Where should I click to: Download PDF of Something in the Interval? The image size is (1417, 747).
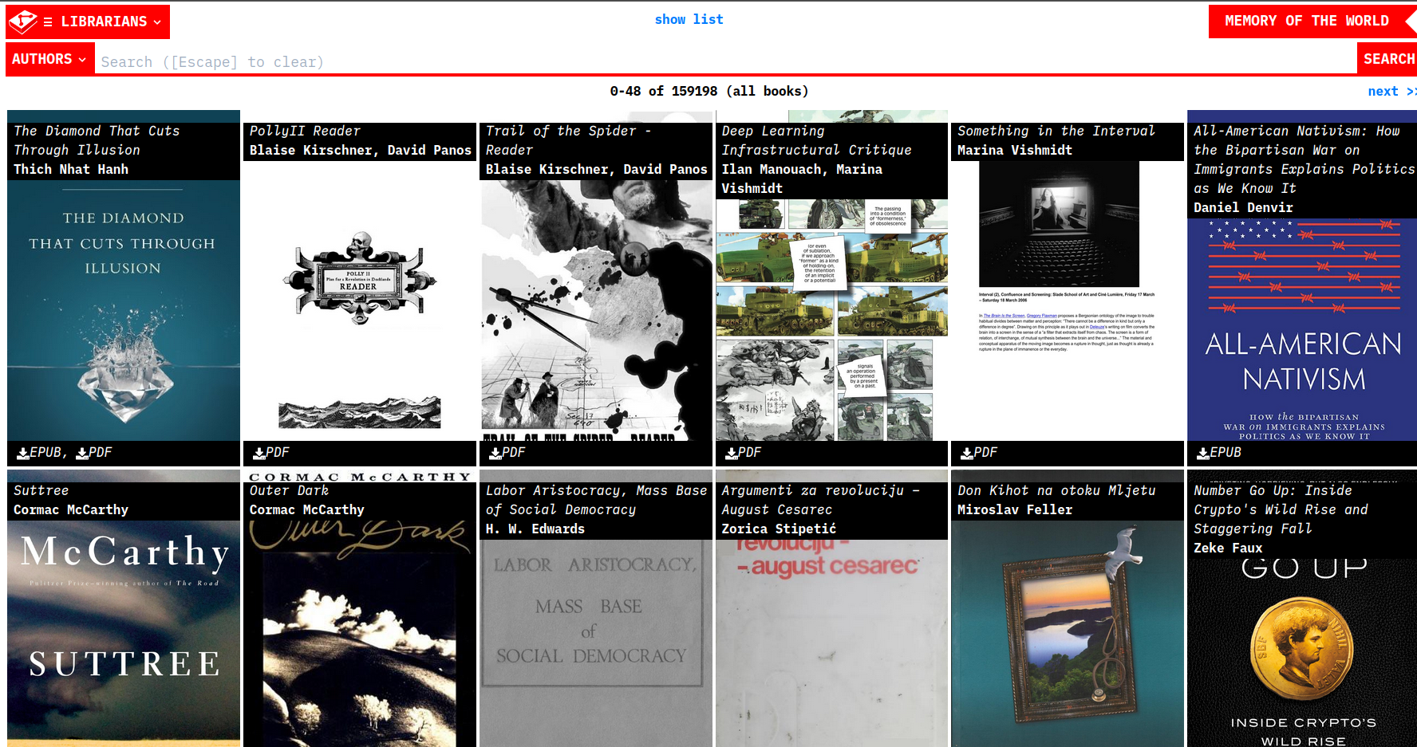click(980, 452)
